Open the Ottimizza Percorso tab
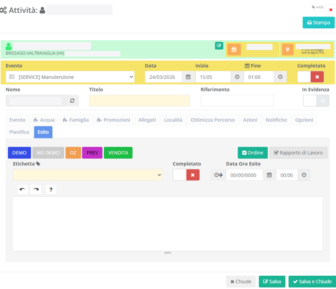Image resolution: width=336 pixels, height=289 pixels. (212, 120)
